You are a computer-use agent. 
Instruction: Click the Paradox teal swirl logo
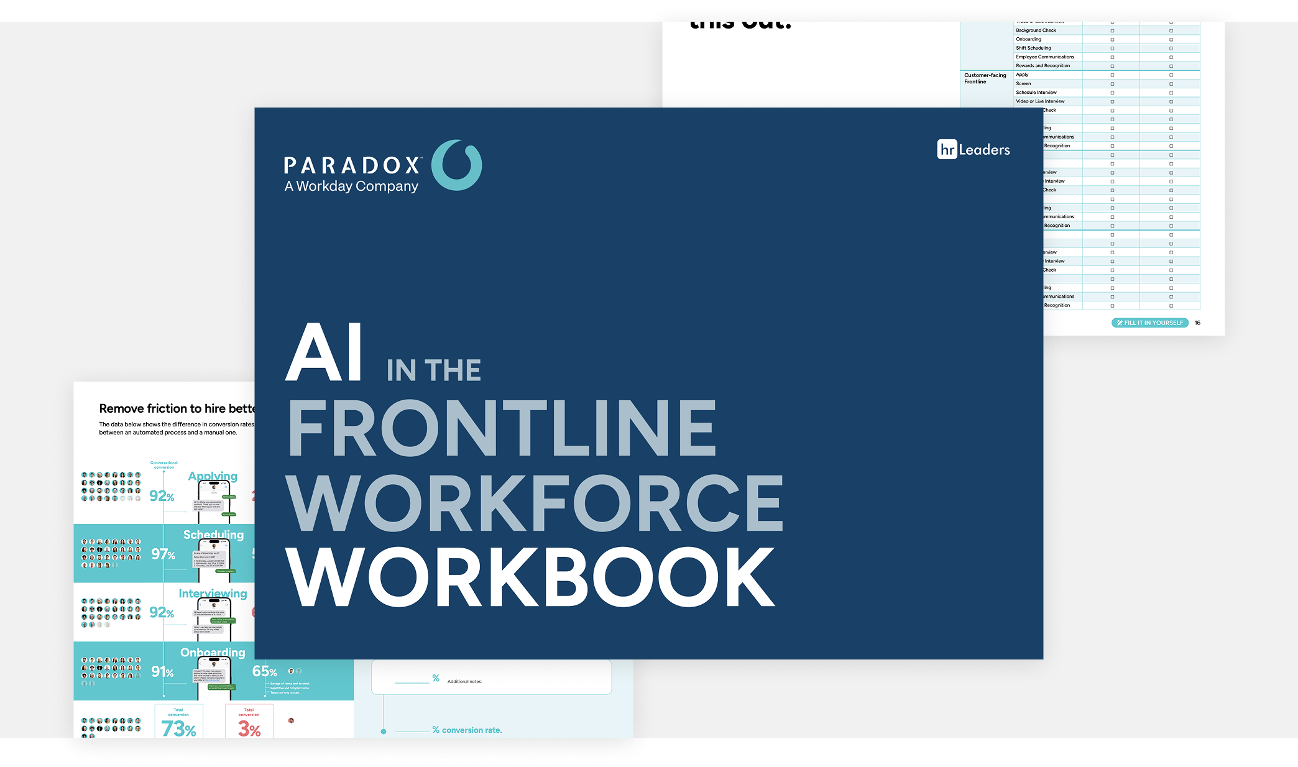click(x=456, y=165)
